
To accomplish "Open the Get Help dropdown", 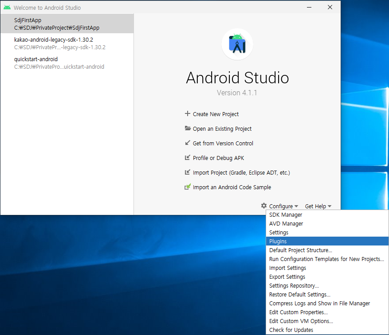I will click(x=318, y=206).
